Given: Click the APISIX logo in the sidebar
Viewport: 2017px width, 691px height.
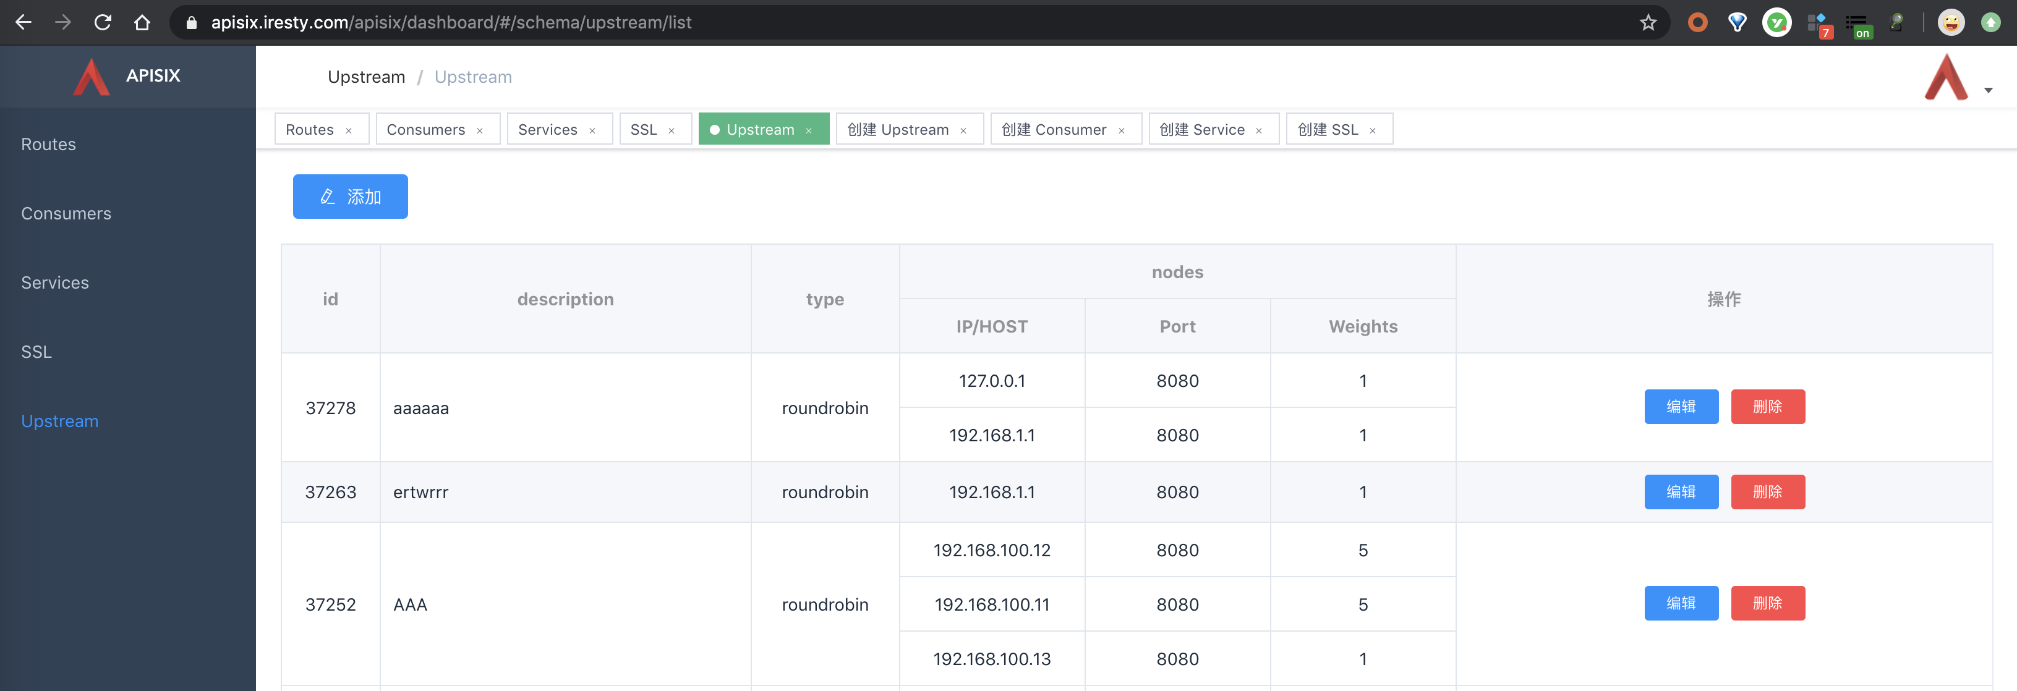Looking at the screenshot, I should [91, 76].
